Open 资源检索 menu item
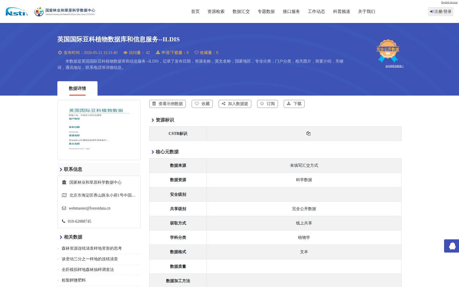459x287 pixels. point(216,11)
